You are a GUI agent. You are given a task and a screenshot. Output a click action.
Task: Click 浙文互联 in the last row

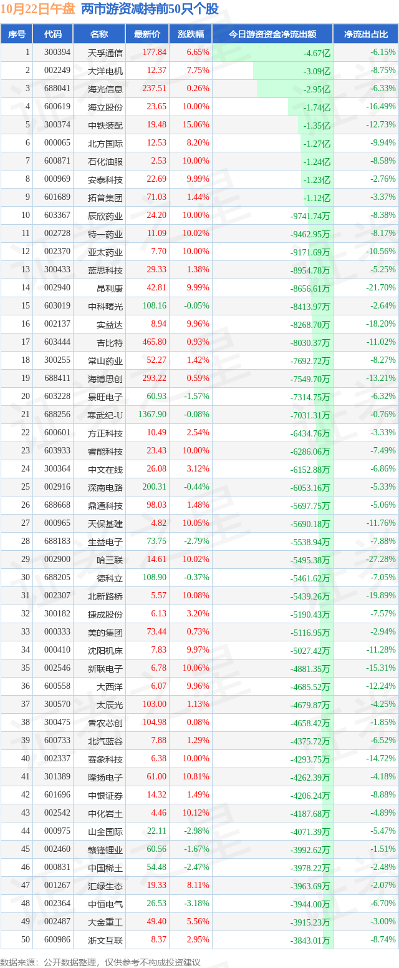pos(105,940)
